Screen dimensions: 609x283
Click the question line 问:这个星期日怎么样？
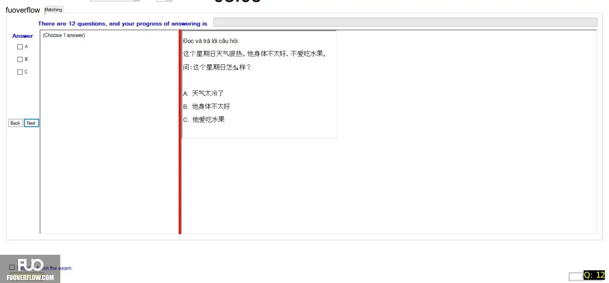(x=217, y=67)
